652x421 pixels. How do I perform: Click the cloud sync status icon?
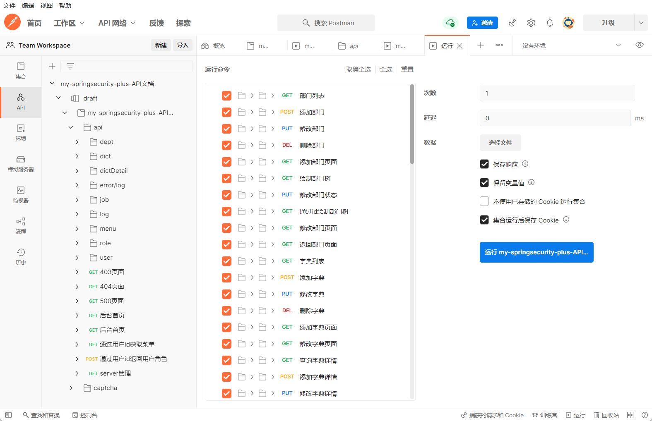[x=450, y=23]
